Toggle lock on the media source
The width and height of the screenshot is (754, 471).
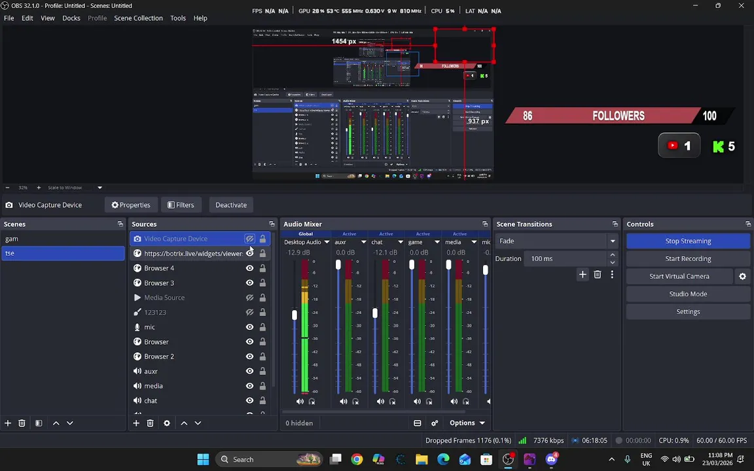[262, 386]
